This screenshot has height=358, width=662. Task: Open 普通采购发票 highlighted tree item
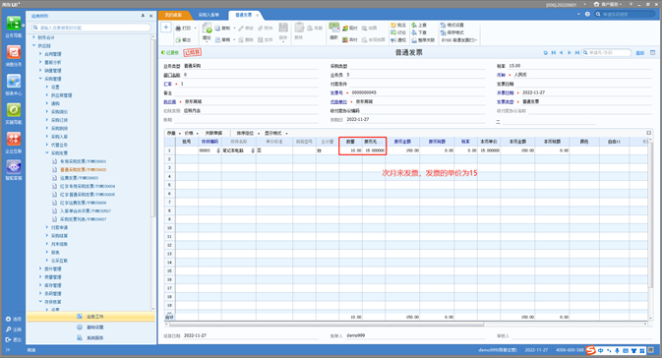83,170
